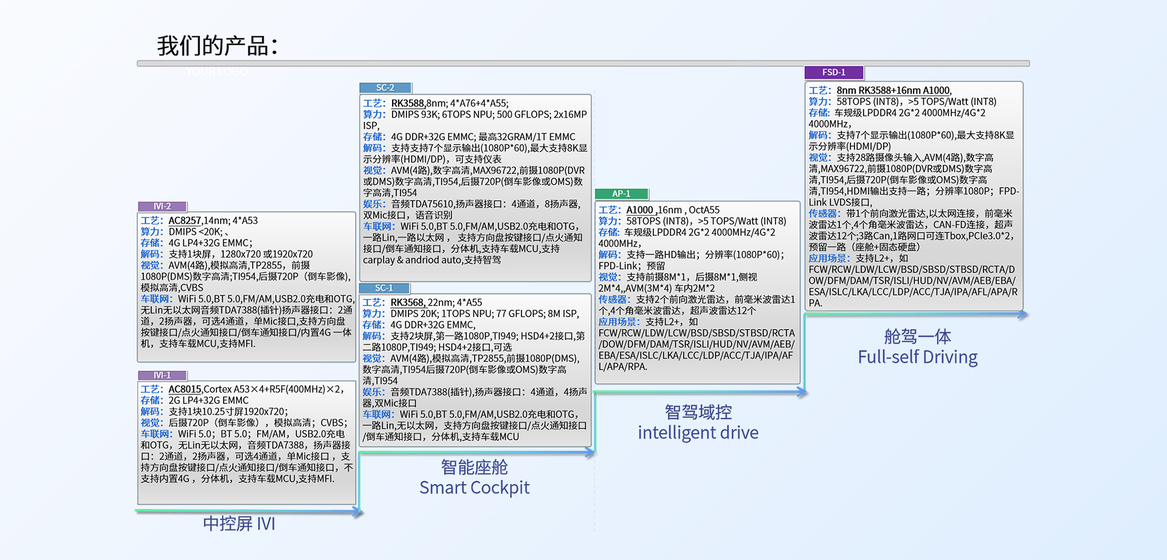Select 娱乐: label in SC-1 box

[x=374, y=392]
